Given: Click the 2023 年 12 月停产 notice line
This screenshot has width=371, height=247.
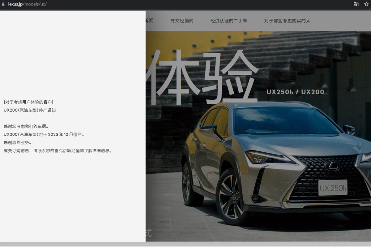Looking at the screenshot, I should tap(44, 135).
